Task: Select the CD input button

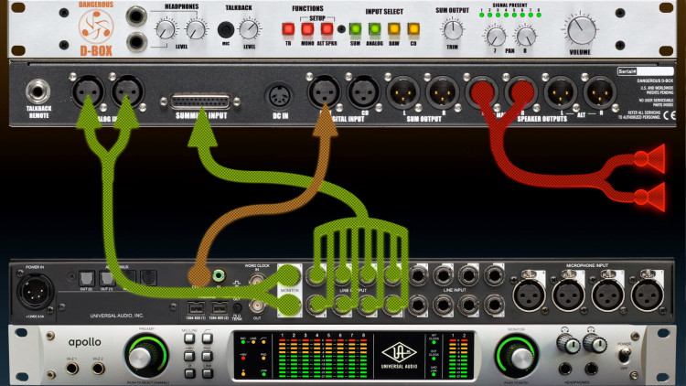Action: (x=413, y=29)
